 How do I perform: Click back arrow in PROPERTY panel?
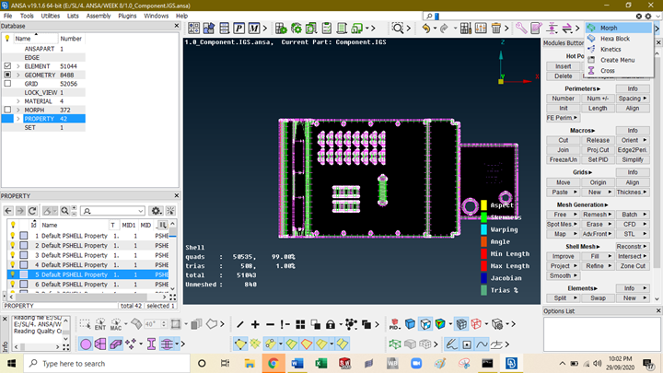[8, 211]
